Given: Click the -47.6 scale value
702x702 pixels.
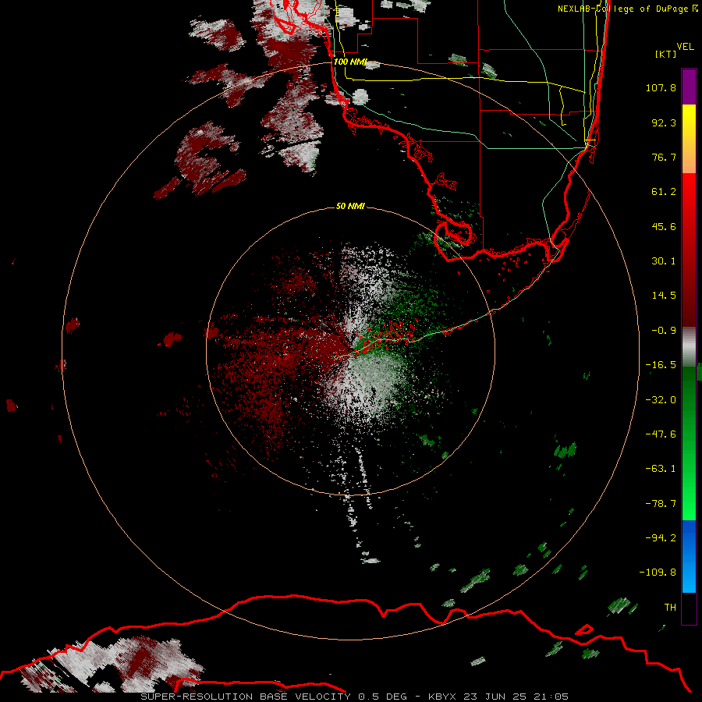Looking at the screenshot, I should point(661,434).
